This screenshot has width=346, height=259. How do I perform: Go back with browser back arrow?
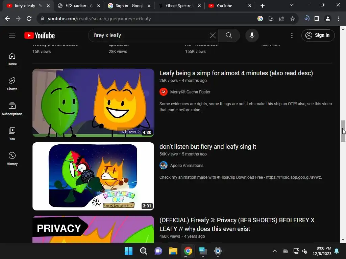(x=7, y=19)
